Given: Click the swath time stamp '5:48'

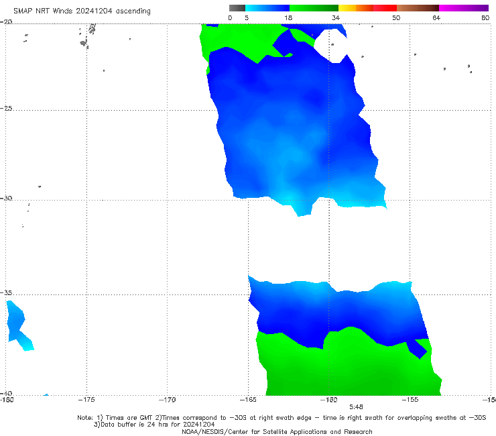Looking at the screenshot, I should pos(356,407).
